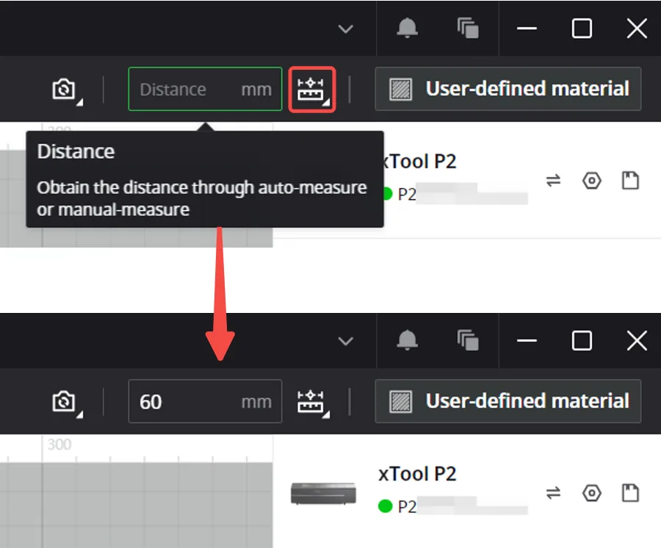Click the tooltip text "Obtain the distance through auto-measure"
The image size is (661, 548).
click(x=201, y=187)
